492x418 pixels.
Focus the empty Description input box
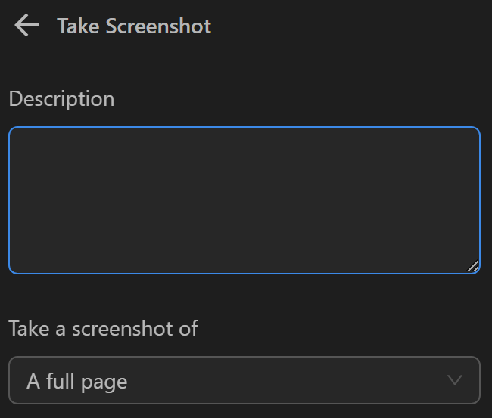point(244,200)
